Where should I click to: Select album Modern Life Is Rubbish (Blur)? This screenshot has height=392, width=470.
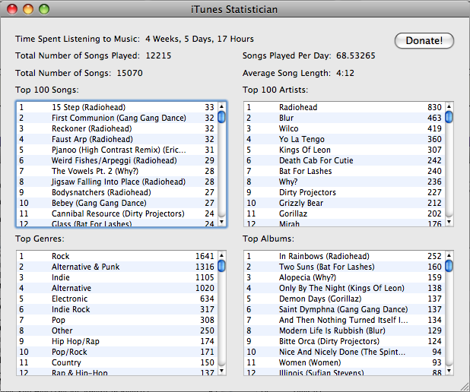345,330
